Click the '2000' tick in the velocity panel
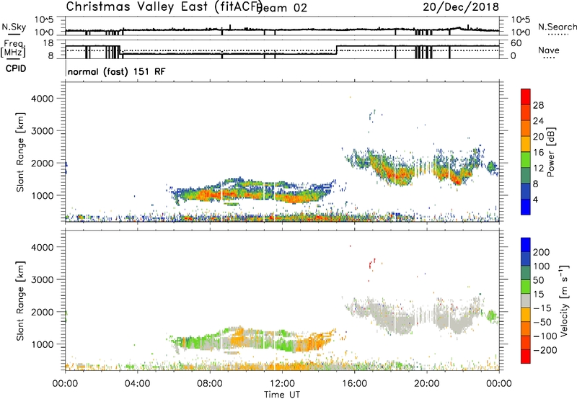 coord(42,312)
